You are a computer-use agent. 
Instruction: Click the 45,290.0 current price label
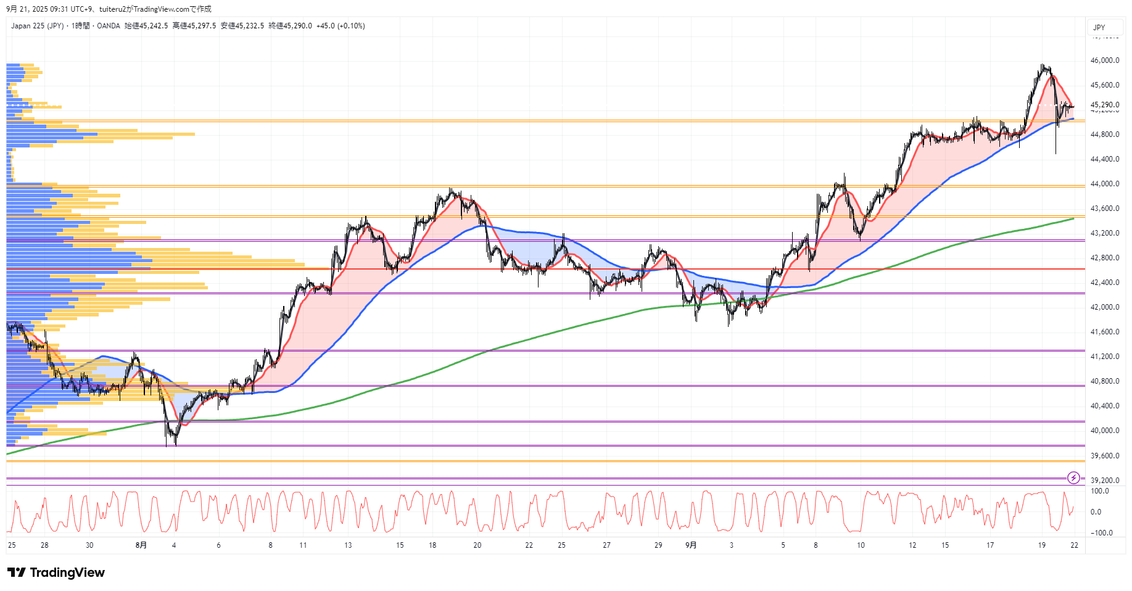pyautogui.click(x=1104, y=104)
